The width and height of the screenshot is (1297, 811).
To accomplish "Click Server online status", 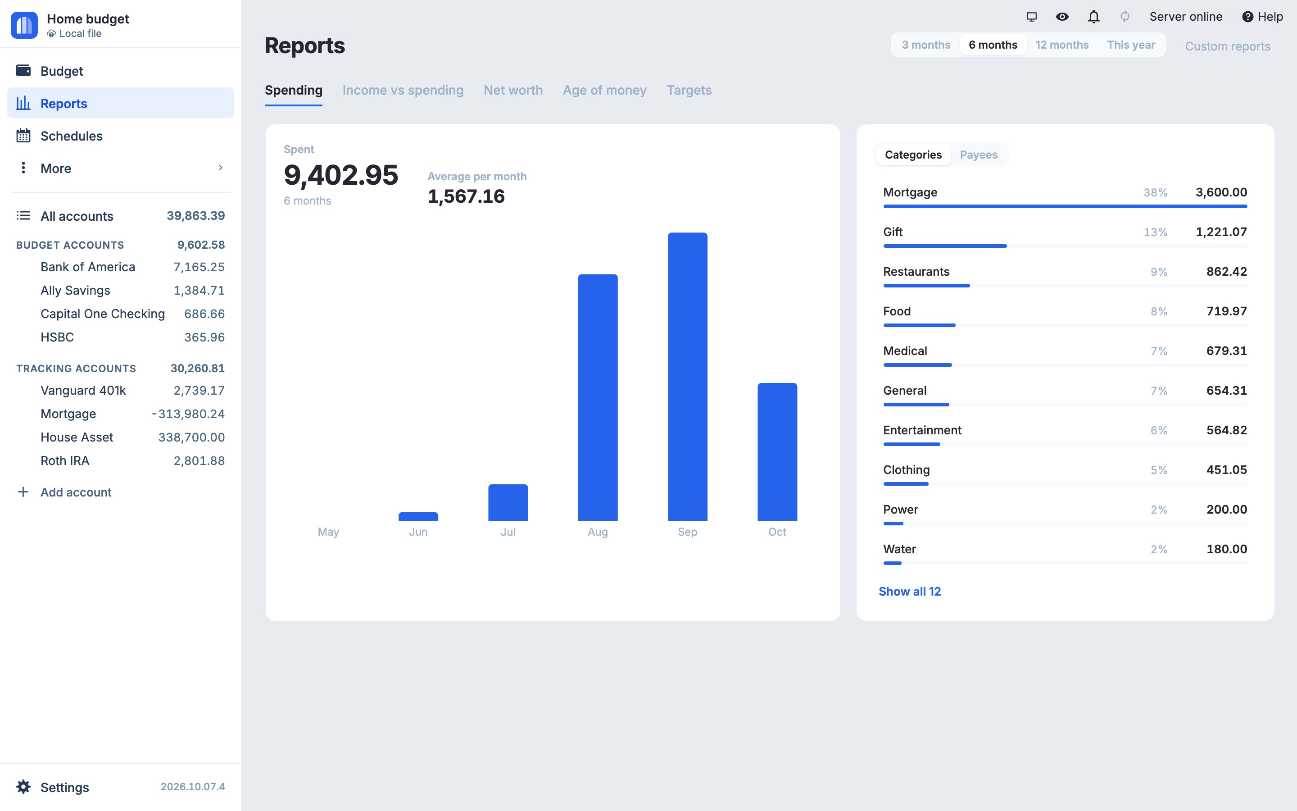I will 1185,17.
